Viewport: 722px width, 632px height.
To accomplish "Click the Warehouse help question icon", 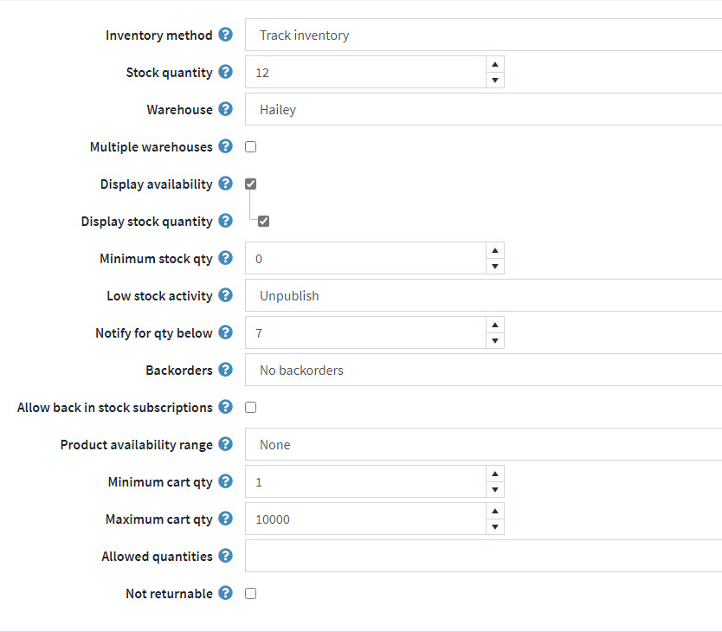I will (x=225, y=109).
